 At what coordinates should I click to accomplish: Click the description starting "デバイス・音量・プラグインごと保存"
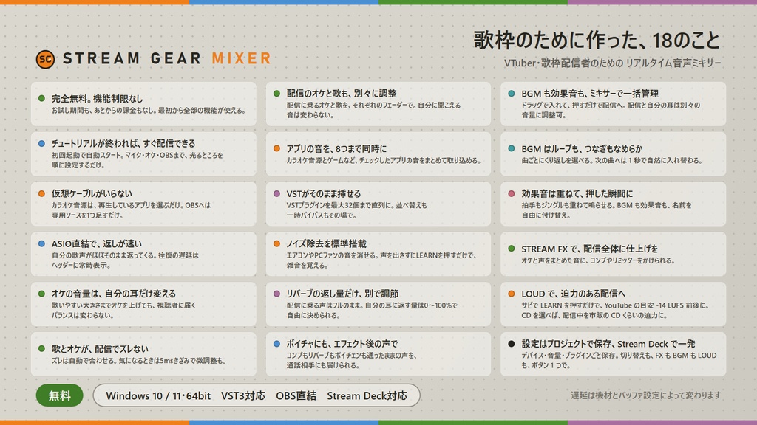pyautogui.click(x=619, y=360)
